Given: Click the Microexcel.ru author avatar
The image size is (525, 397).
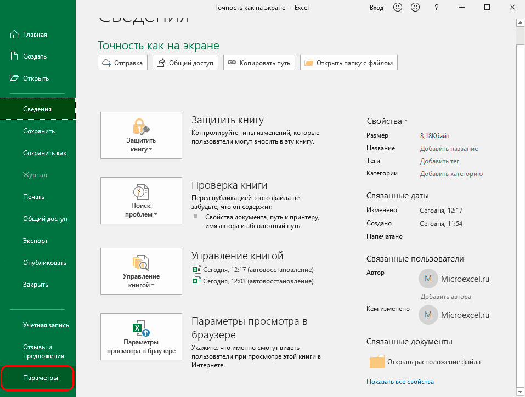Looking at the screenshot, I should coord(428,279).
